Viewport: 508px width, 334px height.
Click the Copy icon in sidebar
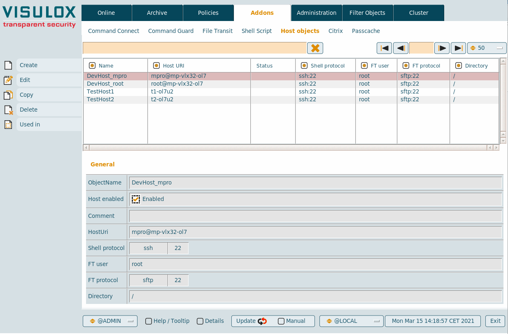click(x=8, y=95)
